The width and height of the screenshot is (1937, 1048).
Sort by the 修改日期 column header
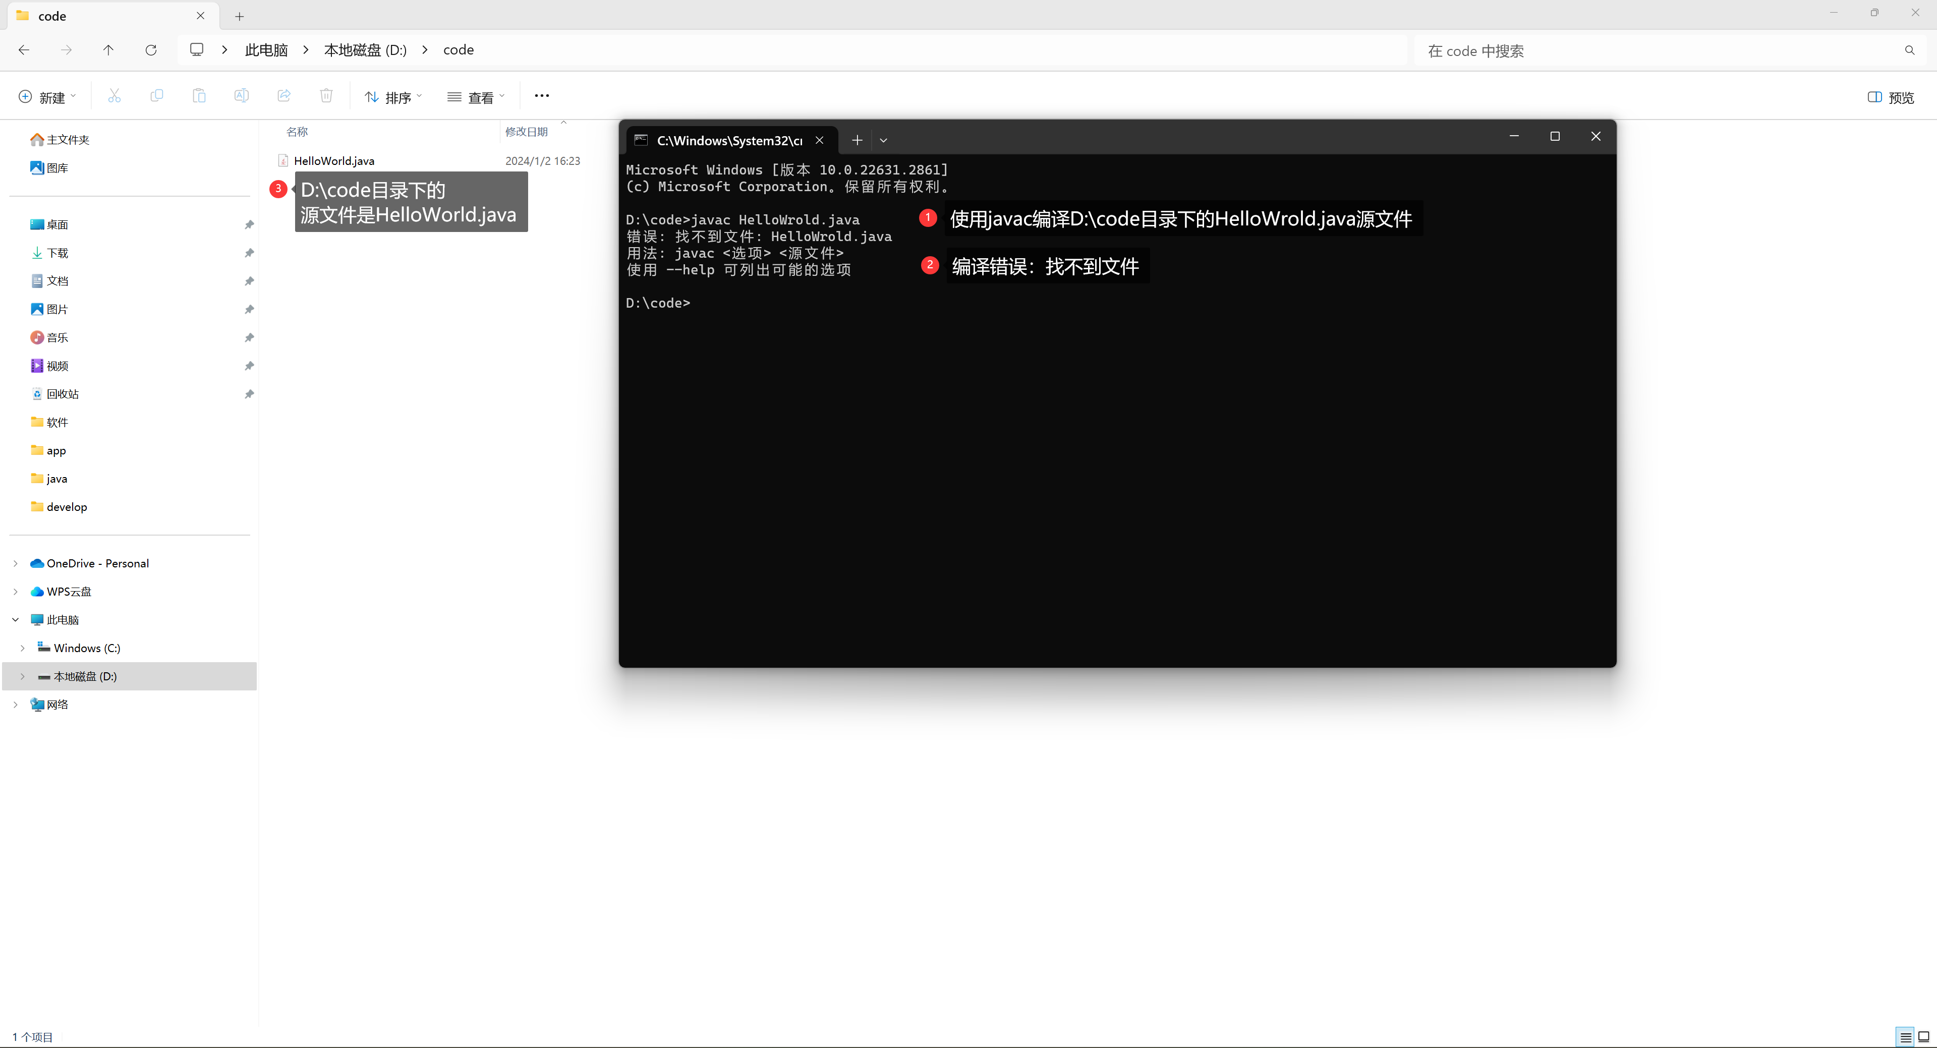point(526,132)
